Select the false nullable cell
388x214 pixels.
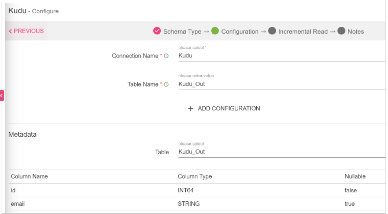point(350,190)
